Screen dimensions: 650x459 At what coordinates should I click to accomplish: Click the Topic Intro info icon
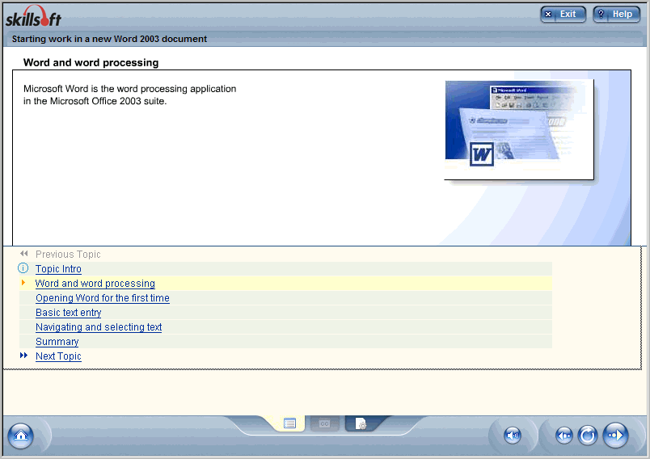tap(23, 268)
